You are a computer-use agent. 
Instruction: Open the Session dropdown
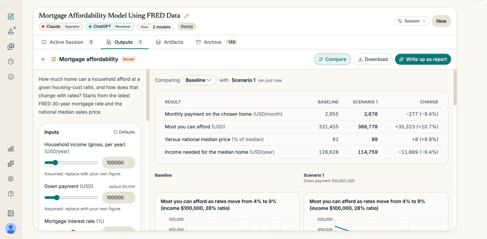[412, 21]
